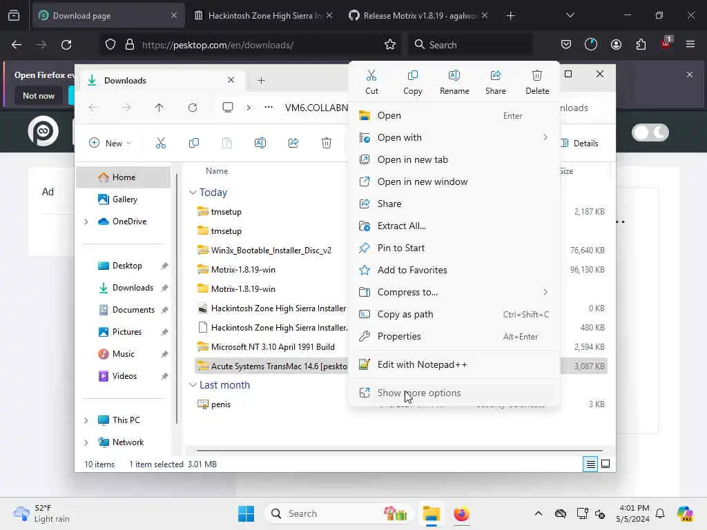Switch to details view in status bar

pos(590,464)
